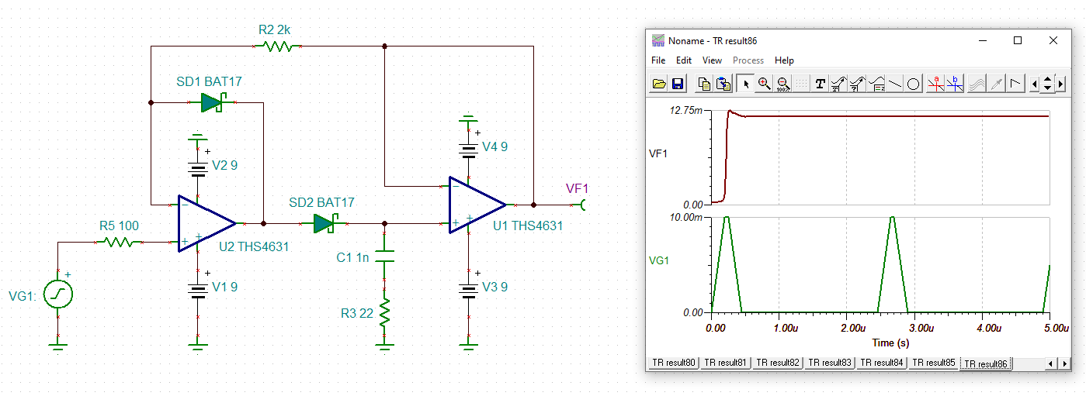Paste from clipboard in the diagram toolbar
This screenshot has width=1086, height=396.
[723, 84]
